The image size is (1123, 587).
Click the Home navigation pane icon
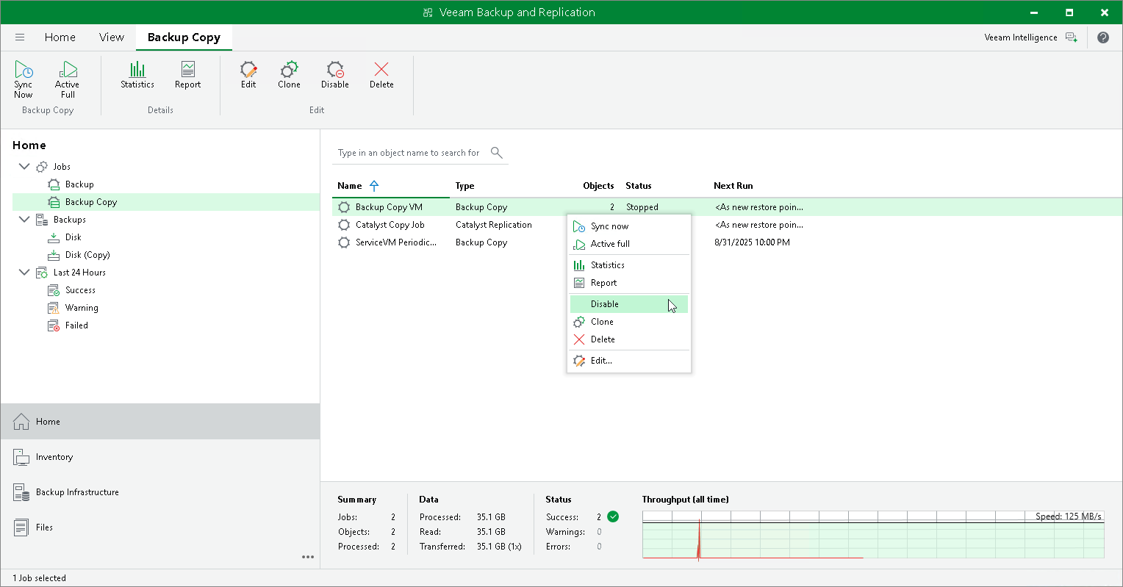click(21, 422)
